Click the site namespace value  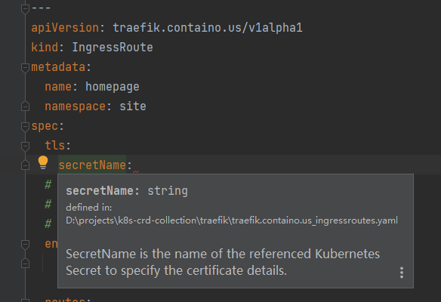pyautogui.click(x=133, y=106)
